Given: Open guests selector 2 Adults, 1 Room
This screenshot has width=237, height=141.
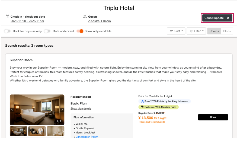Looking at the screenshot, I should [99, 21].
